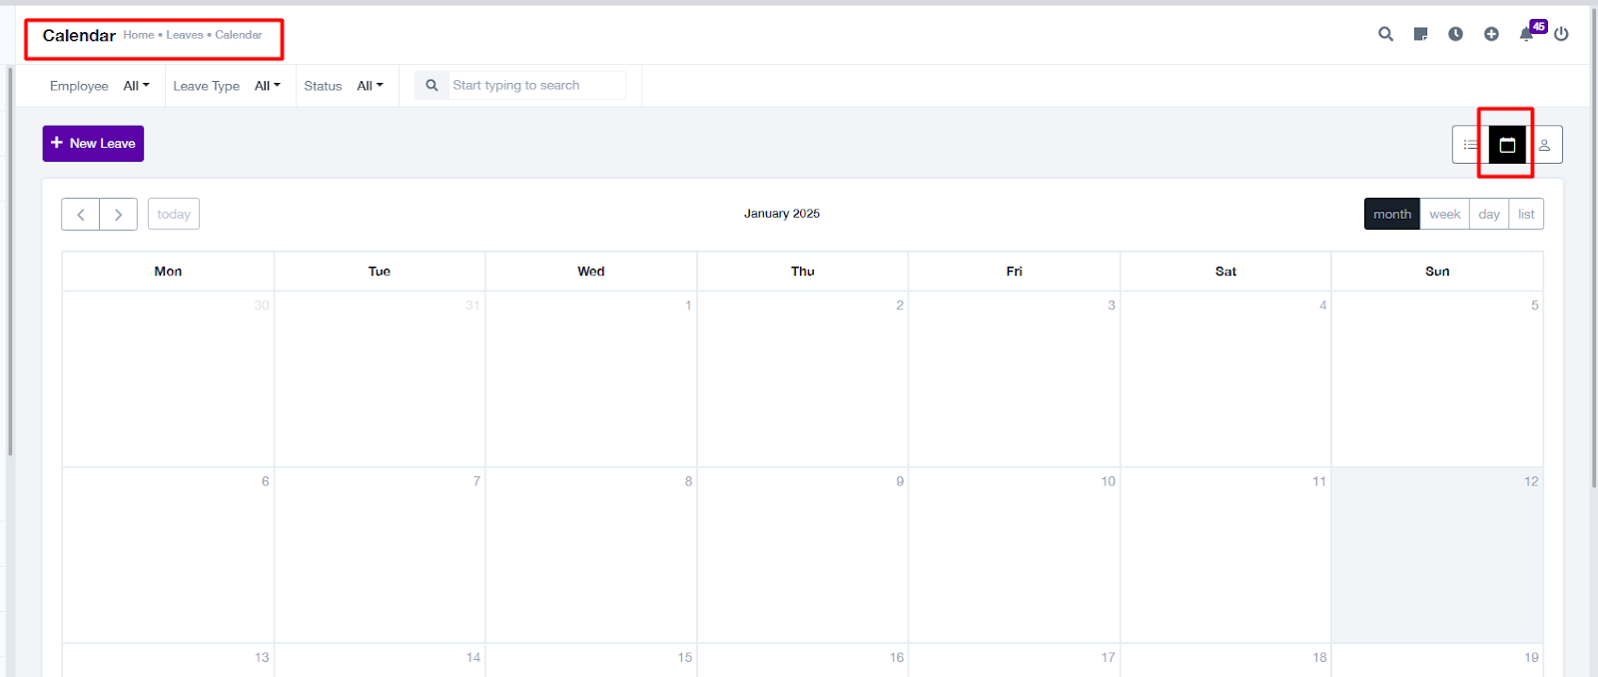Switch to personal leaves user icon
1598x677 pixels.
1544,145
